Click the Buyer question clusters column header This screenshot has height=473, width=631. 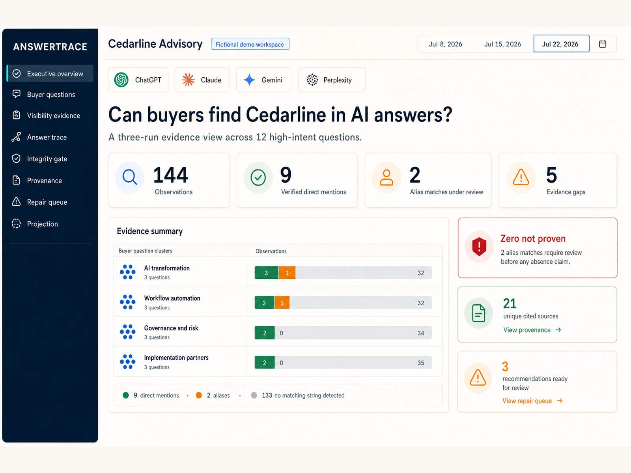tap(146, 251)
